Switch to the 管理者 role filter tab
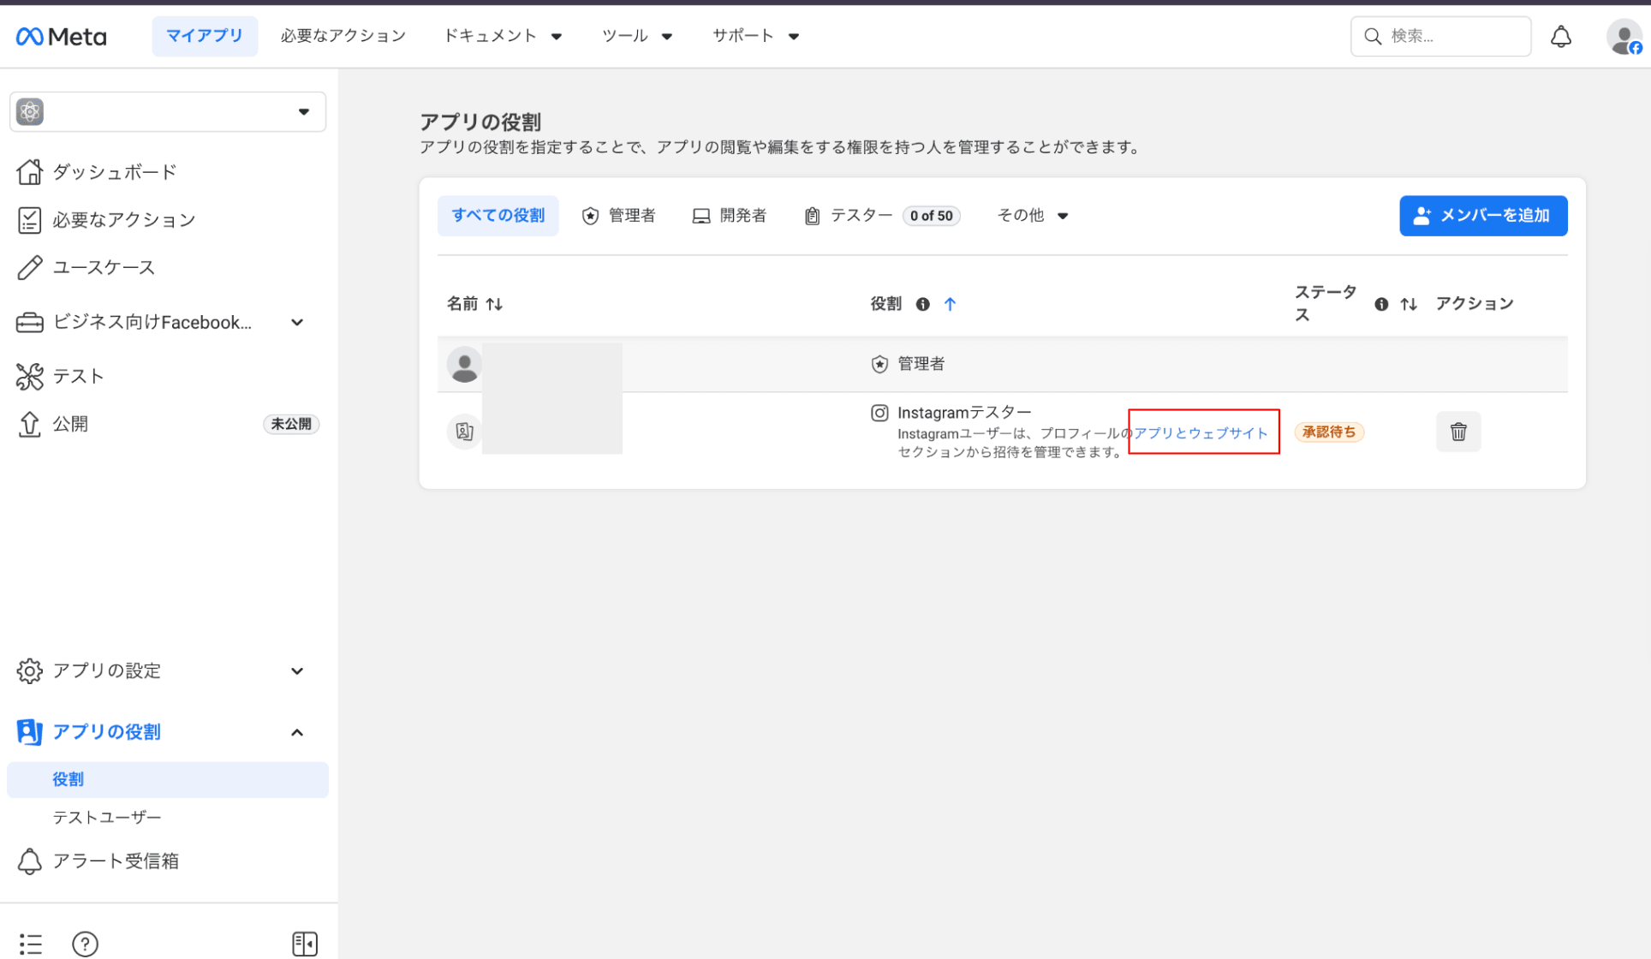Image resolution: width=1651 pixels, height=959 pixels. tap(619, 215)
